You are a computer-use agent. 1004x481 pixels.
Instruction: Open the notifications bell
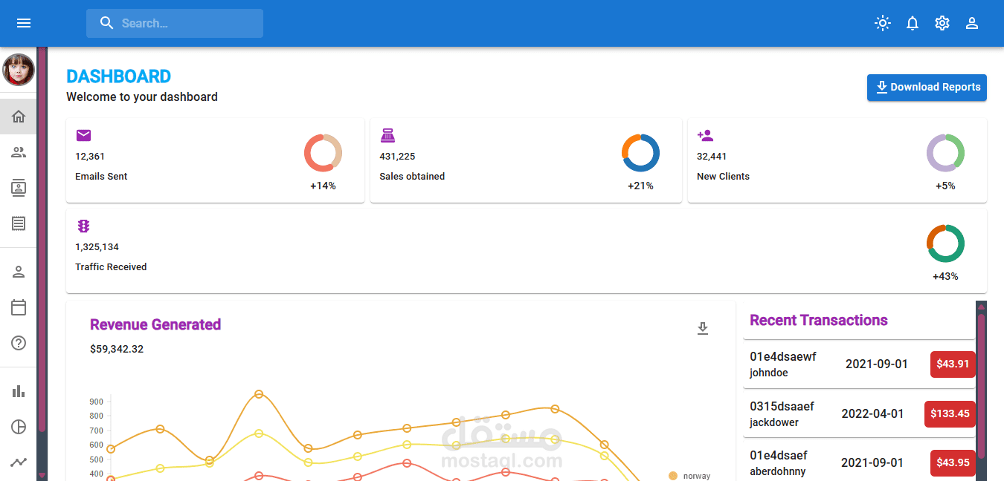point(913,23)
